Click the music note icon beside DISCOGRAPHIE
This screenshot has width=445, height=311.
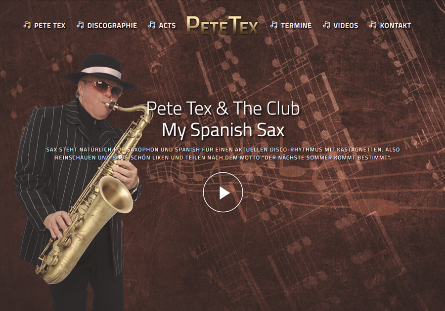pos(80,25)
